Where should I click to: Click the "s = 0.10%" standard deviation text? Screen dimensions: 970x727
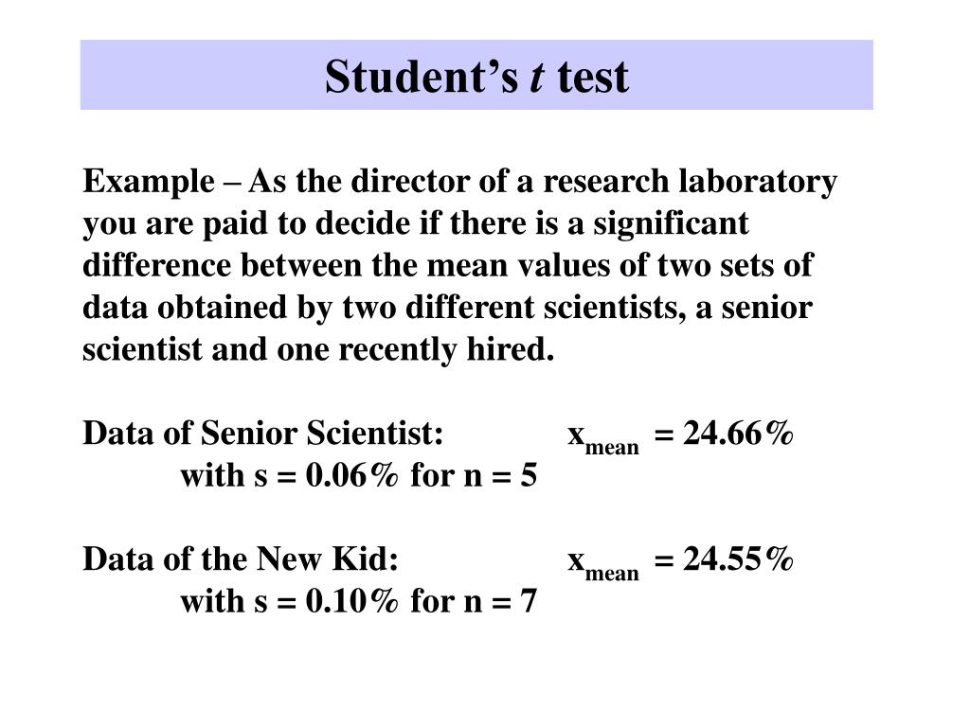326,601
